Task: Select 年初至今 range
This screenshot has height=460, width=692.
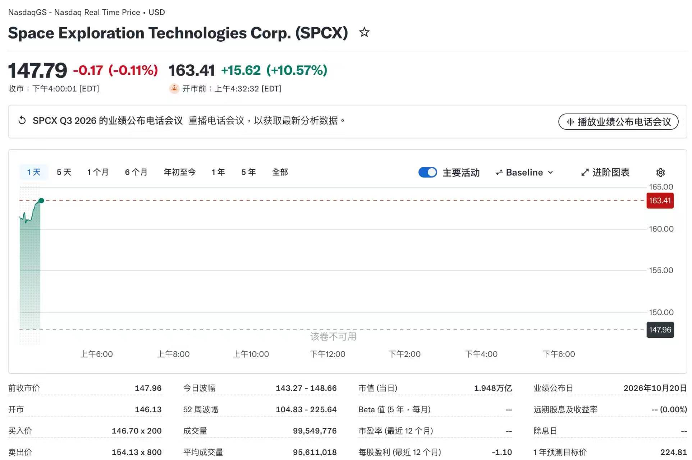Action: pos(180,172)
